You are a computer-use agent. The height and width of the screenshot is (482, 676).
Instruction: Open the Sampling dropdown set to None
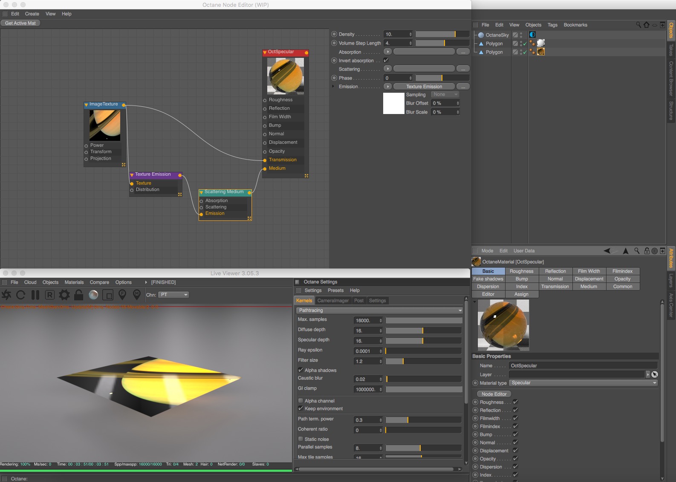pos(445,94)
